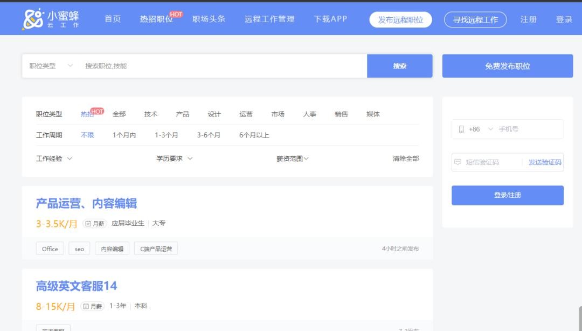Click the 月薪 badge on 产品运营 listing

tap(95, 224)
